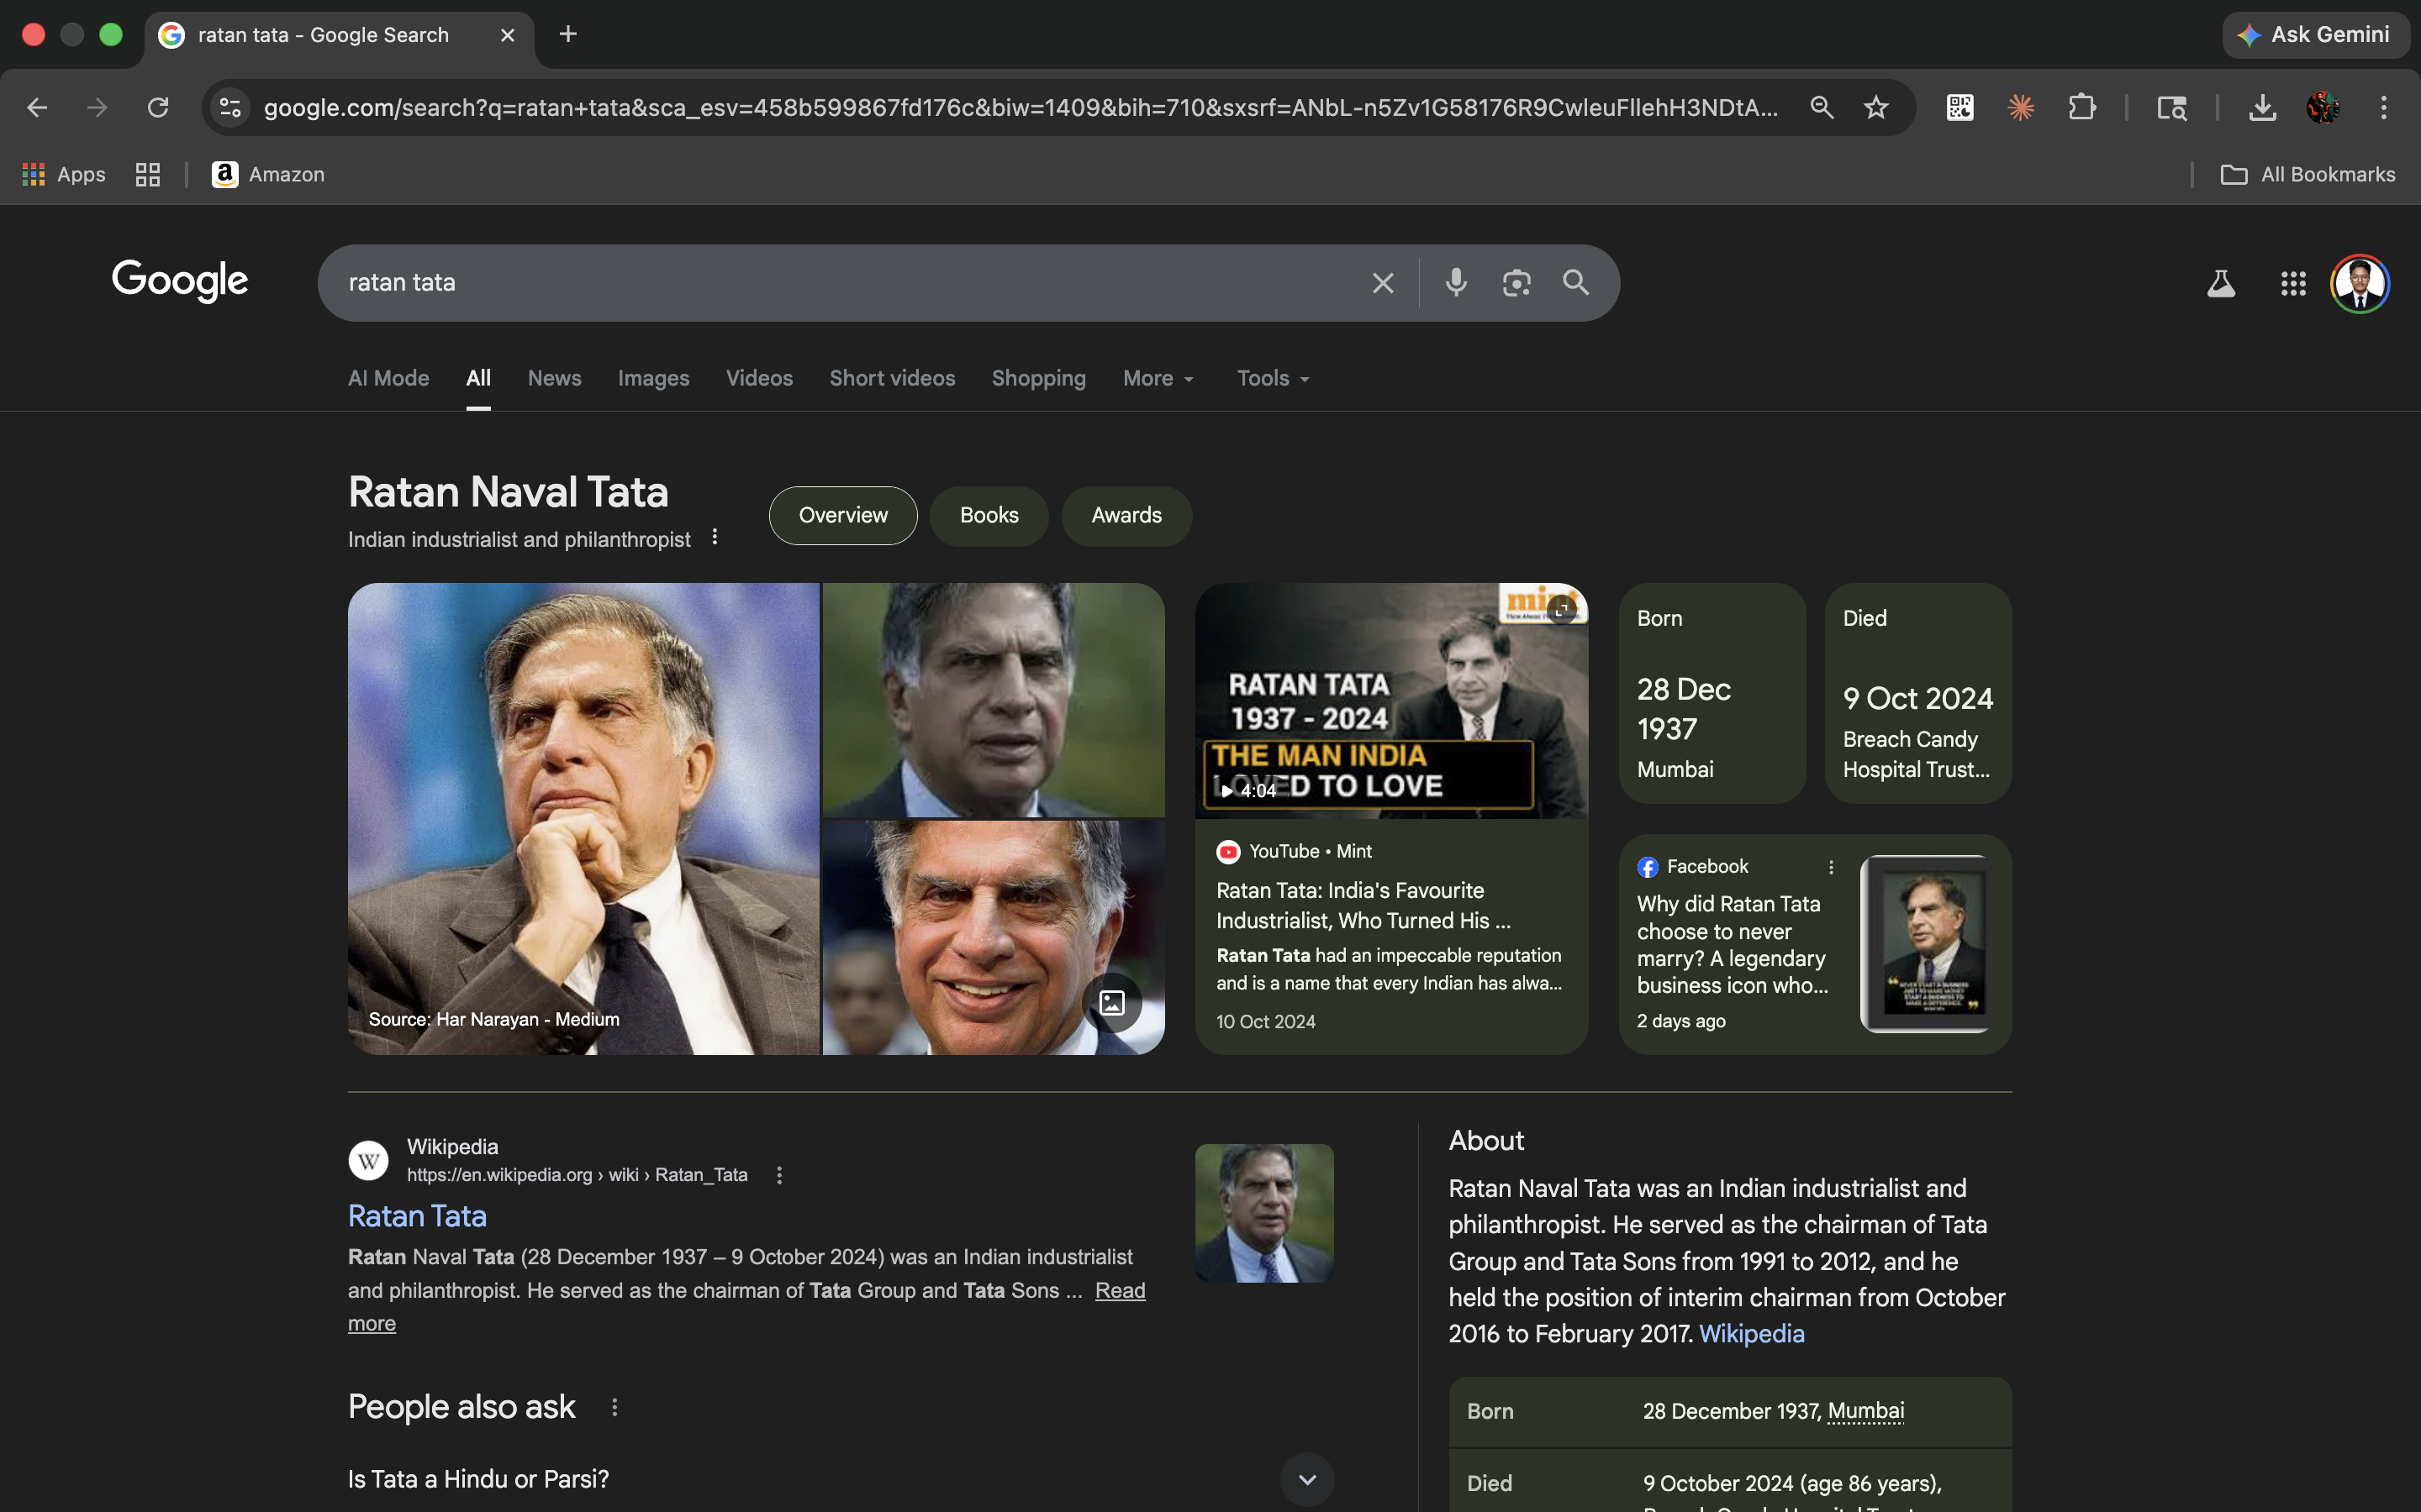Image resolution: width=2421 pixels, height=1512 pixels.
Task: Click the Facebook icon on the post card
Action: pos(1647,866)
